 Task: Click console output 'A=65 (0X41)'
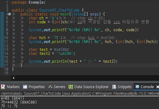tap(12, 98)
